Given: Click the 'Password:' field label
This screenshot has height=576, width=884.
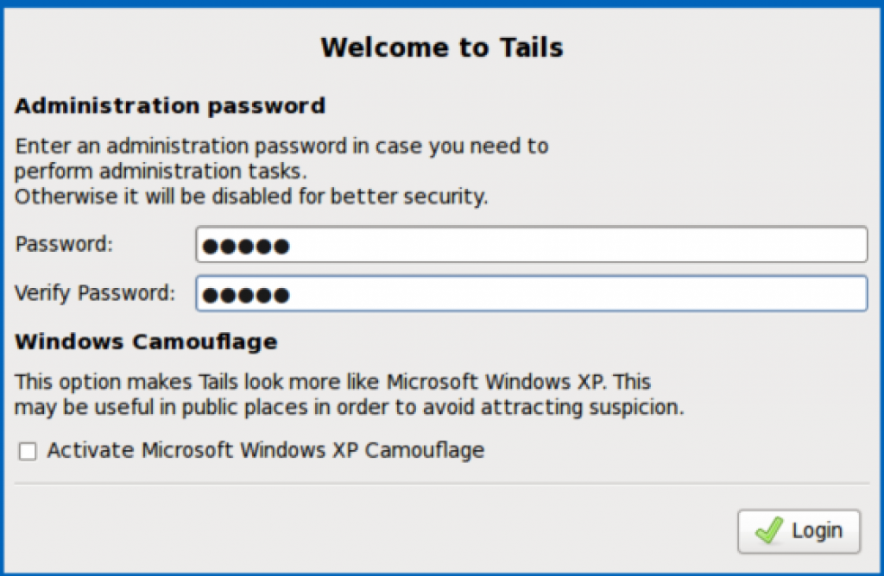Looking at the screenshot, I should [64, 244].
